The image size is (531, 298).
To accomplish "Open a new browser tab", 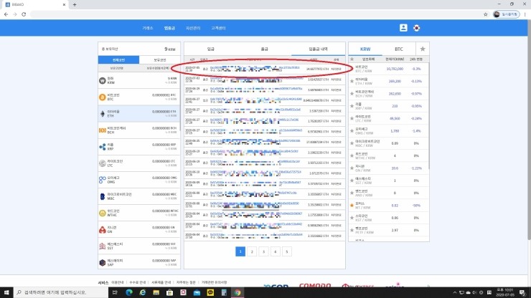I will [x=75, y=4].
